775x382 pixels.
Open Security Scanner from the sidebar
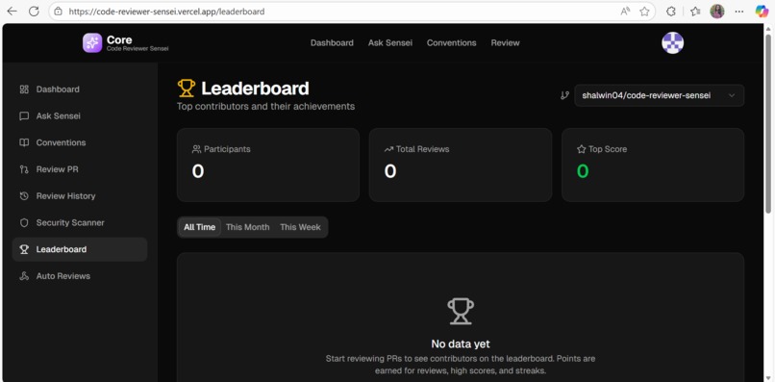[x=80, y=222]
